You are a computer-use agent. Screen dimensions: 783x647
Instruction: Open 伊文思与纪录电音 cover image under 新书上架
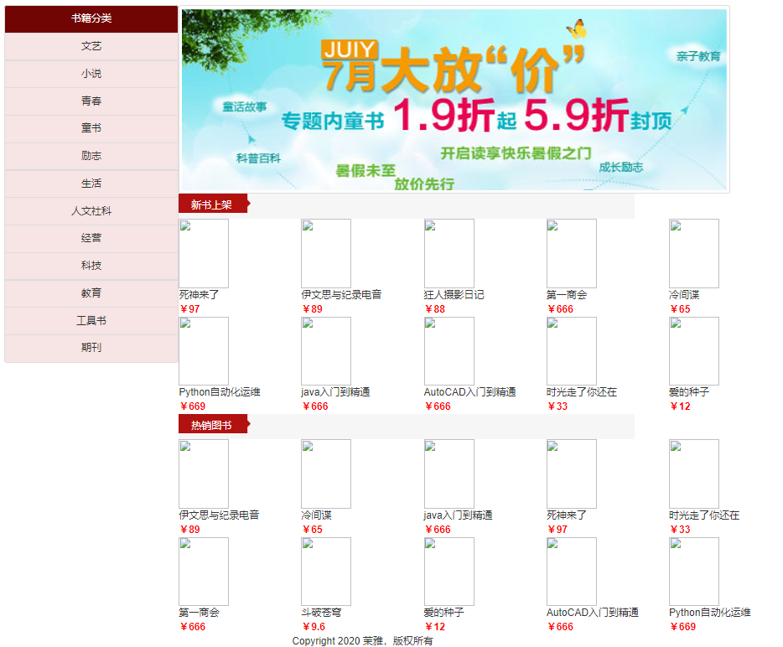pyautogui.click(x=326, y=253)
